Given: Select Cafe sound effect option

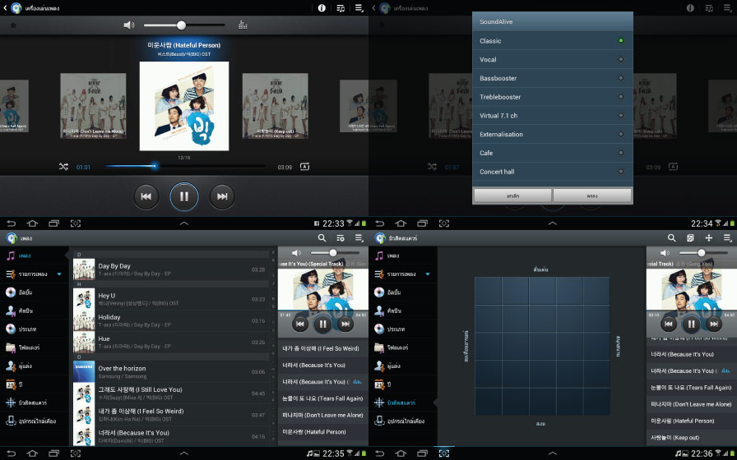Looking at the screenshot, I should click(x=552, y=153).
